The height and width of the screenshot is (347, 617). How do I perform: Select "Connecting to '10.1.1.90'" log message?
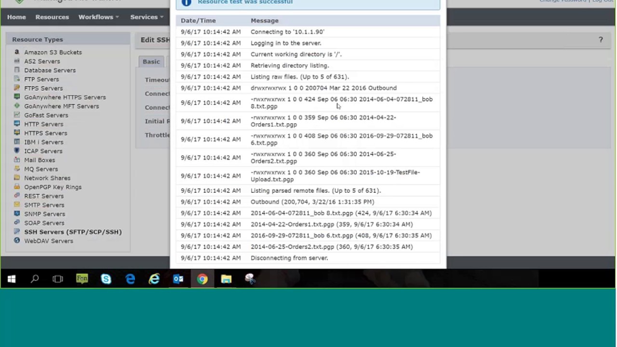click(x=287, y=32)
